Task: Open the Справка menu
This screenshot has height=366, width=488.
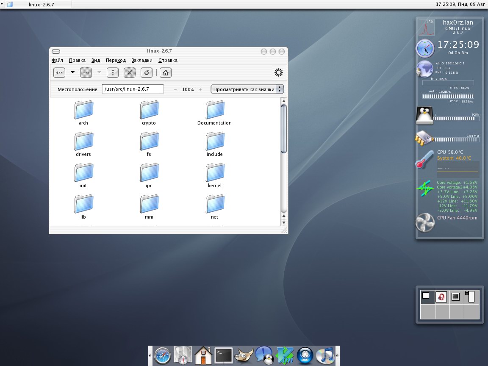Action: point(168,60)
